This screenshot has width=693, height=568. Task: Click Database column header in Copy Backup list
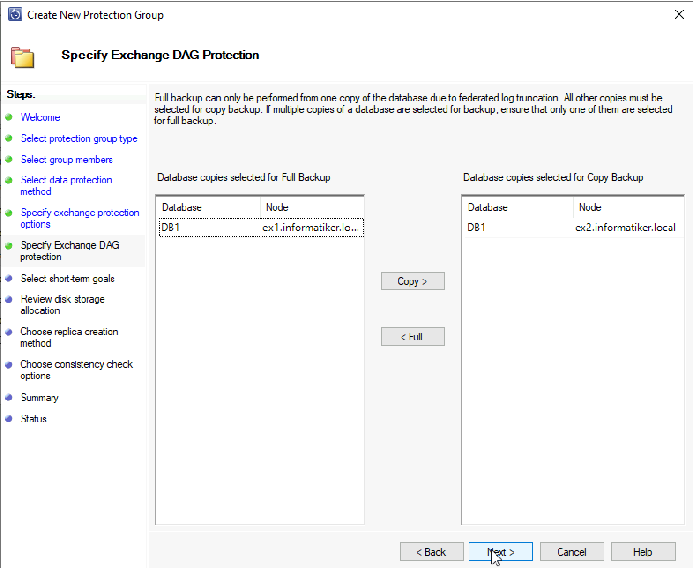(518, 207)
